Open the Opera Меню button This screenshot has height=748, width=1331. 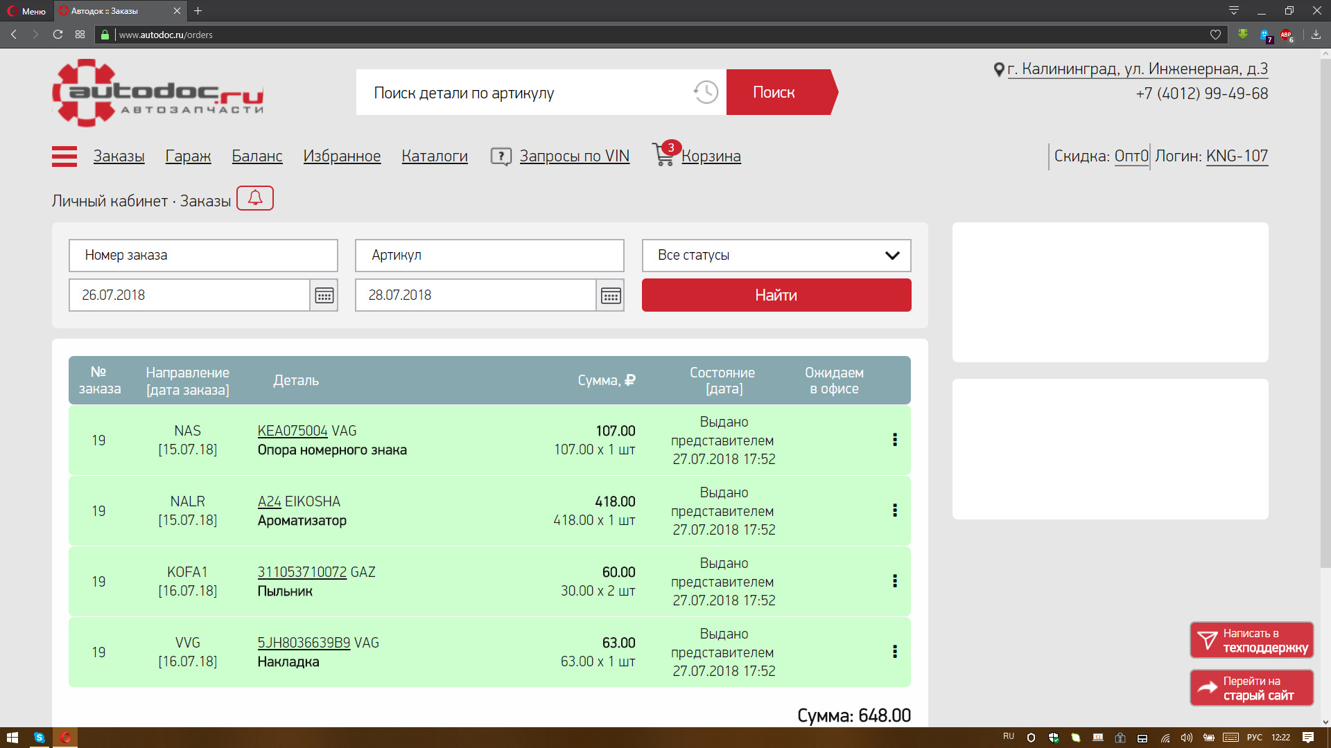point(26,11)
